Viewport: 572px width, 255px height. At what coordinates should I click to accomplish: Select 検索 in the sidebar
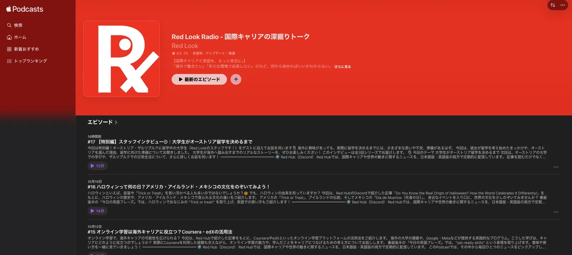18,25
